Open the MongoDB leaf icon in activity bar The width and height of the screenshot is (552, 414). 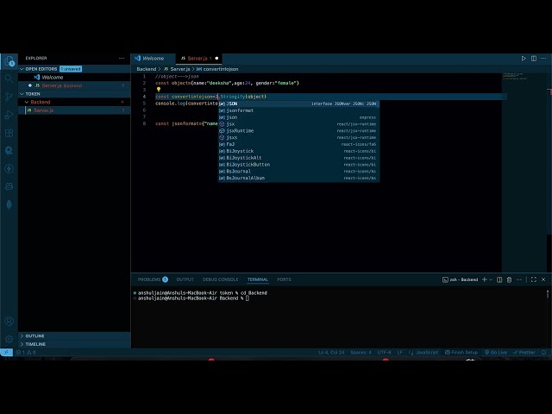(9, 204)
